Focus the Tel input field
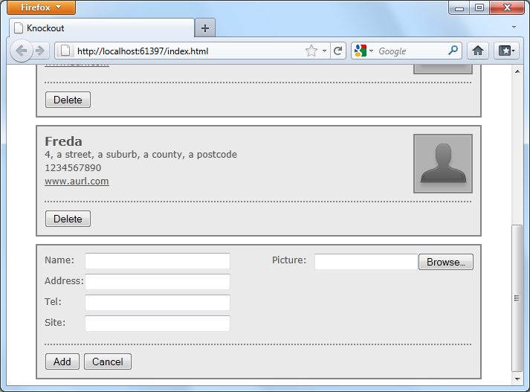This screenshot has width=530, height=392. 158,303
